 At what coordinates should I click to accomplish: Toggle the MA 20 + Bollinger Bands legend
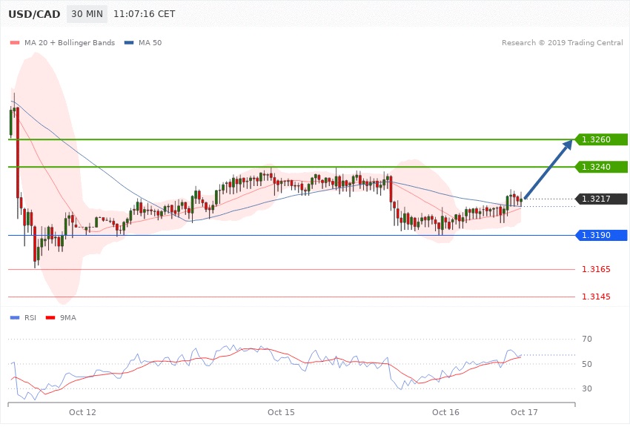coord(70,43)
